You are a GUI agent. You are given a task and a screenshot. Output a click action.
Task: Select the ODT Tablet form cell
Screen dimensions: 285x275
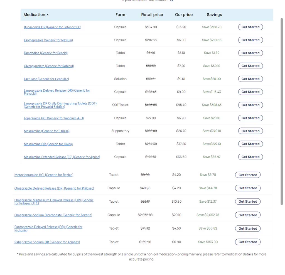point(120,105)
